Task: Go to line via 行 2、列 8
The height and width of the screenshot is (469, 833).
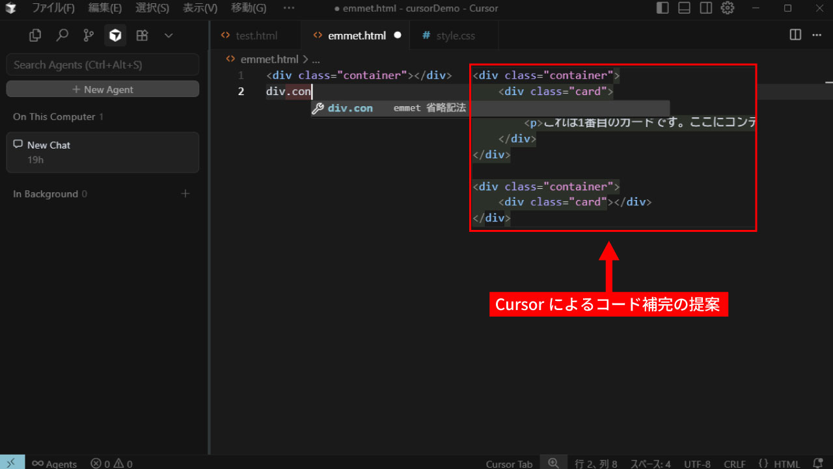Action: (x=596, y=464)
